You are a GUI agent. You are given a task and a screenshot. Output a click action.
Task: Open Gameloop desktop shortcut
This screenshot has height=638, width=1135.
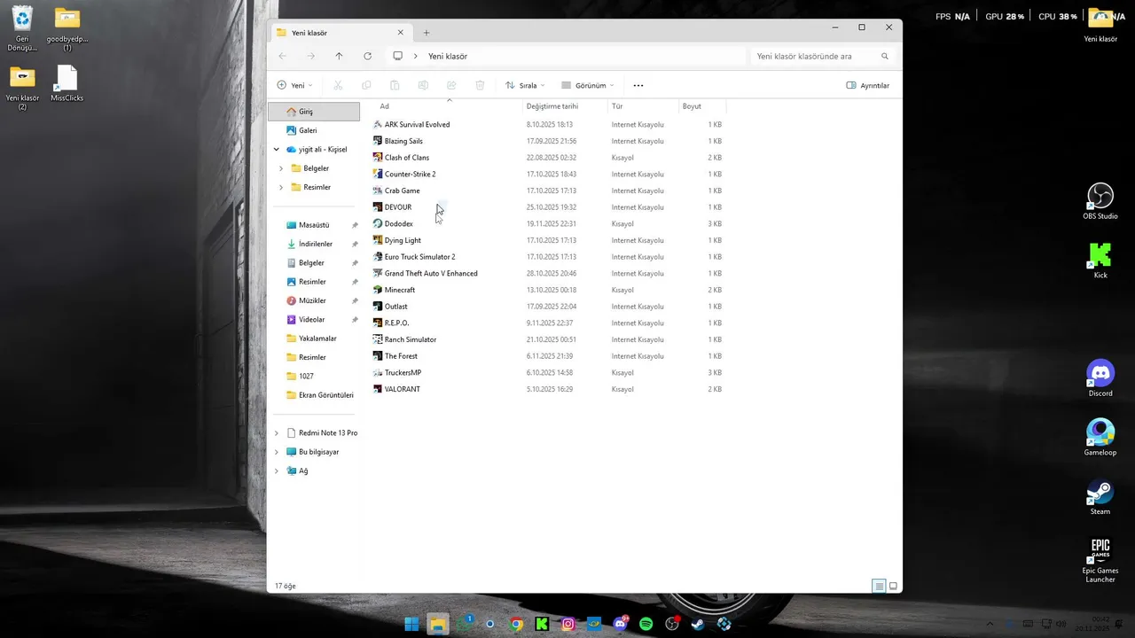click(1100, 438)
